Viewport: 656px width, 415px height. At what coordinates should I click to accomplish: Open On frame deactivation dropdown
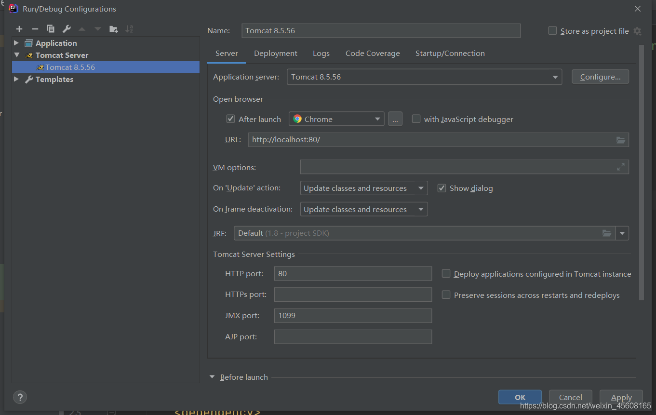(x=363, y=209)
